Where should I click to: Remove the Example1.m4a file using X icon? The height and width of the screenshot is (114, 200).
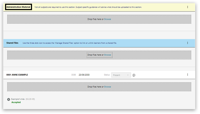pyautogui.click(x=9, y=99)
